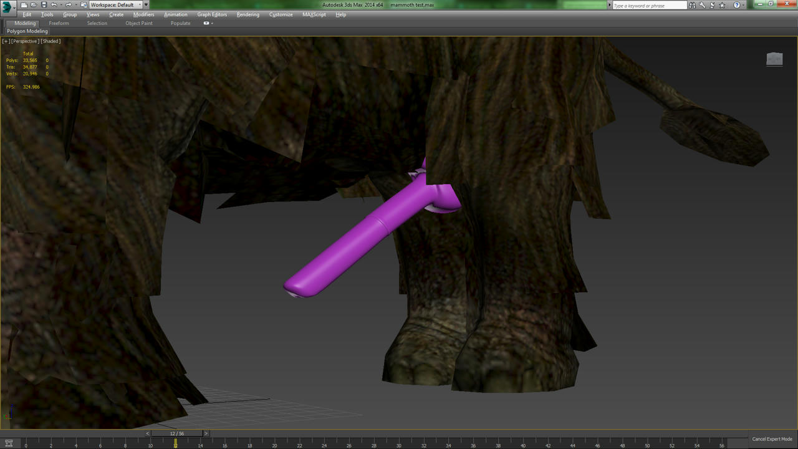Open the Animation menu
The height and width of the screenshot is (449, 798).
tap(176, 14)
